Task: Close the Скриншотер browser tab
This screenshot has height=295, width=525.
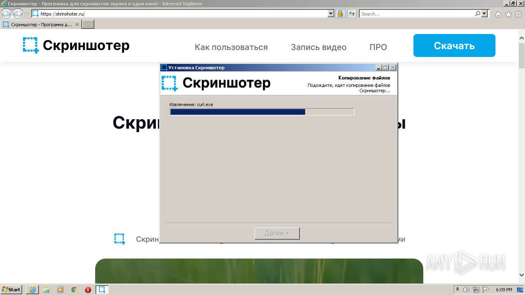Action: pos(77,25)
